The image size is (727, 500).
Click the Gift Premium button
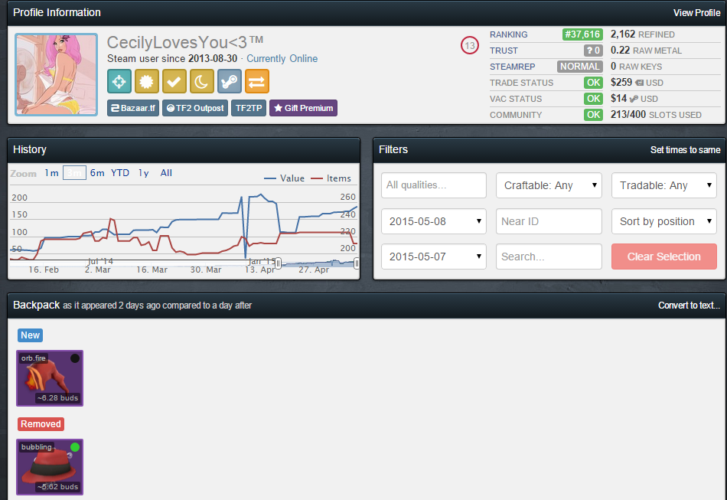pyautogui.click(x=303, y=108)
